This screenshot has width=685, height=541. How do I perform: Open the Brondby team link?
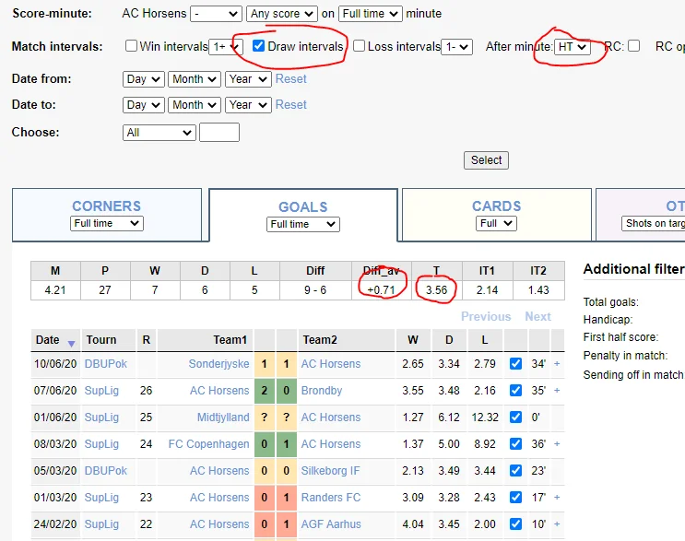point(321,391)
